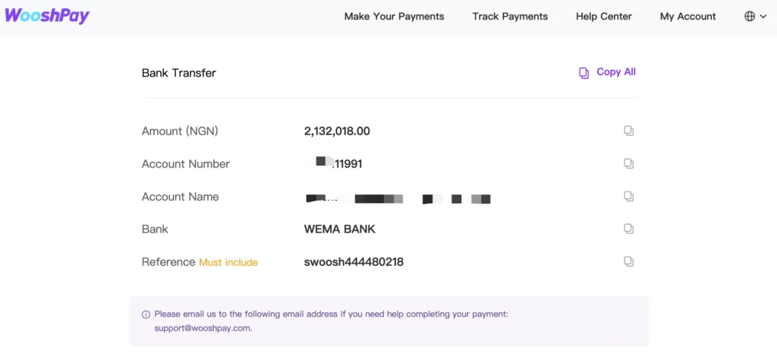Click the Bank Transfer heading
The width and height of the screenshot is (777, 356).
tap(179, 73)
